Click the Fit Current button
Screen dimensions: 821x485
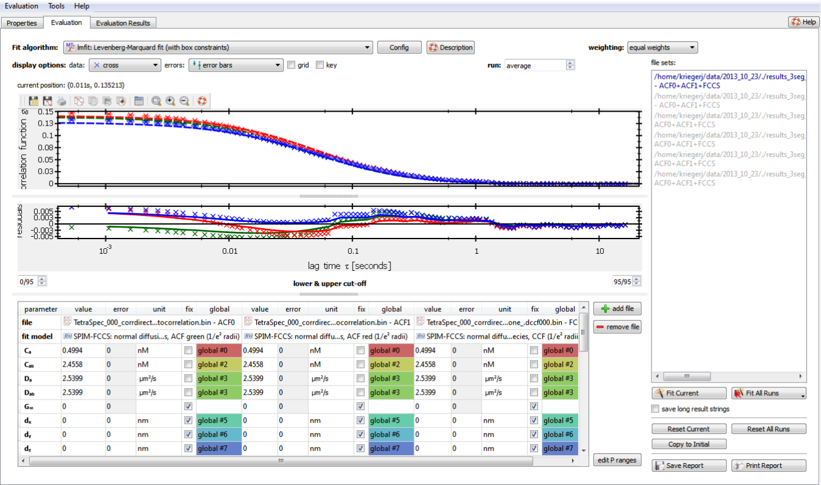689,393
